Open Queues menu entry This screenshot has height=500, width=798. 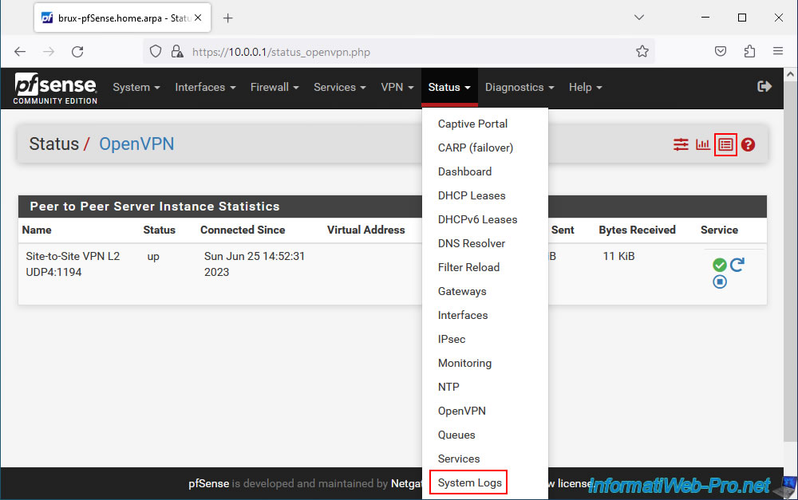pos(456,435)
